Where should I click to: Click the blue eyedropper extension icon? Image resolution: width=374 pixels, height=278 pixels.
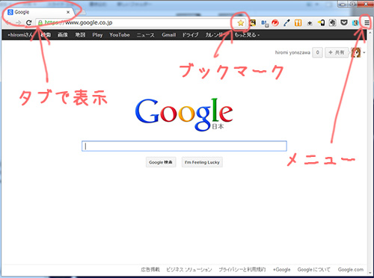(x=286, y=23)
